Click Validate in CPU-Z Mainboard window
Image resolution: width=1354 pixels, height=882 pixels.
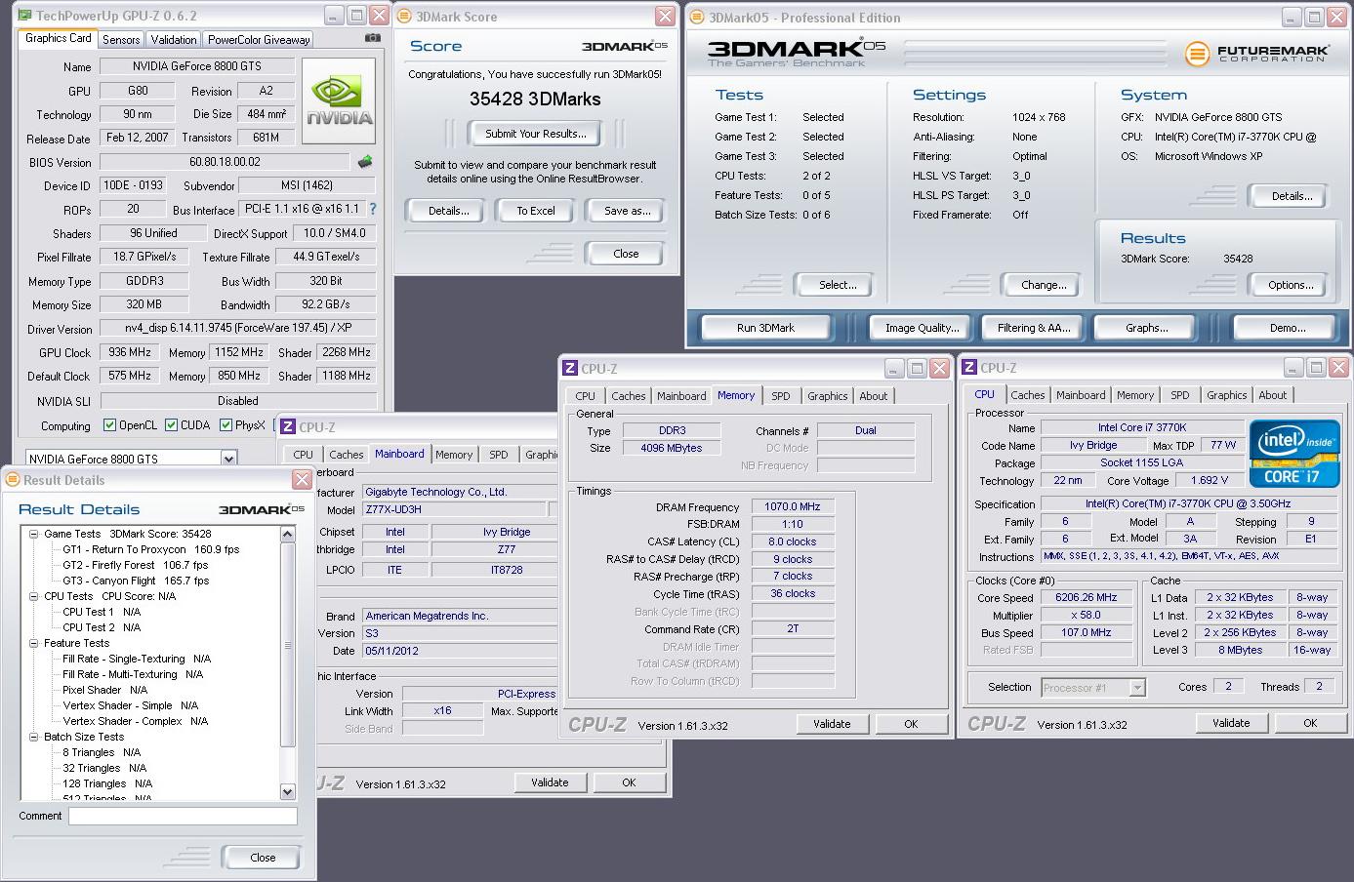(x=550, y=782)
